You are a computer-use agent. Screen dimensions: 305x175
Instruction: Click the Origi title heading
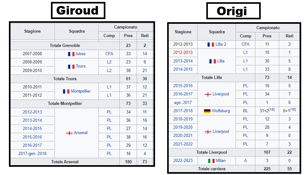(232, 11)
